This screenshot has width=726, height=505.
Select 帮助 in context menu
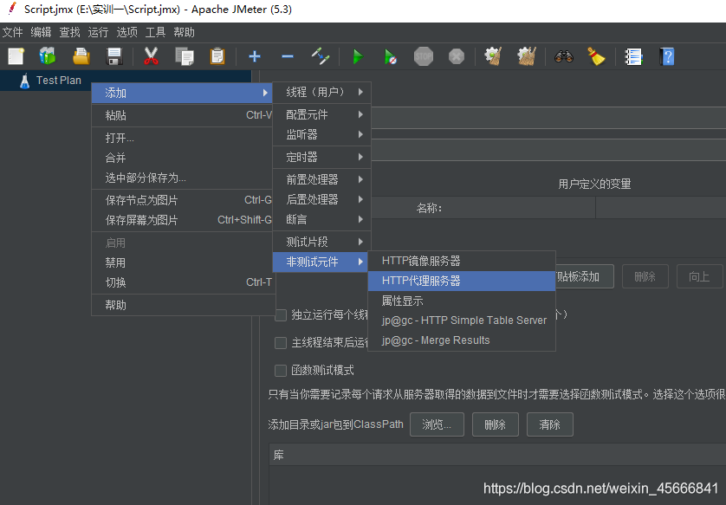(182, 305)
